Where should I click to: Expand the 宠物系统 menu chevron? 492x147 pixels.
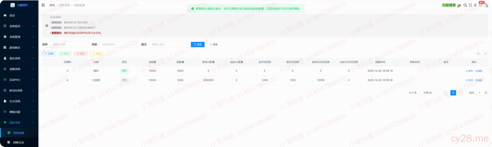click(x=33, y=69)
